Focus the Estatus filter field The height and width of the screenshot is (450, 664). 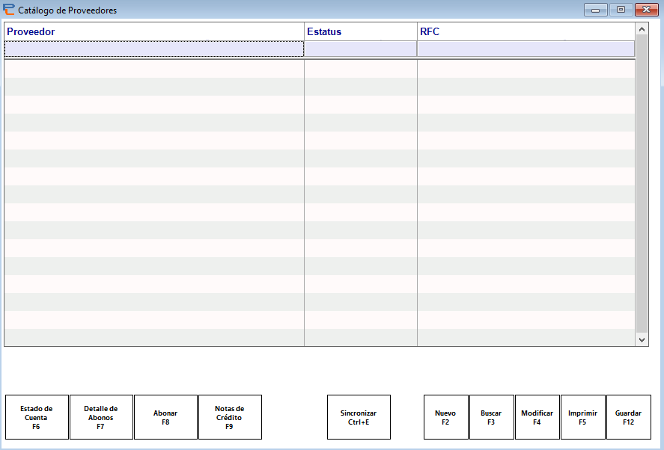click(x=361, y=49)
